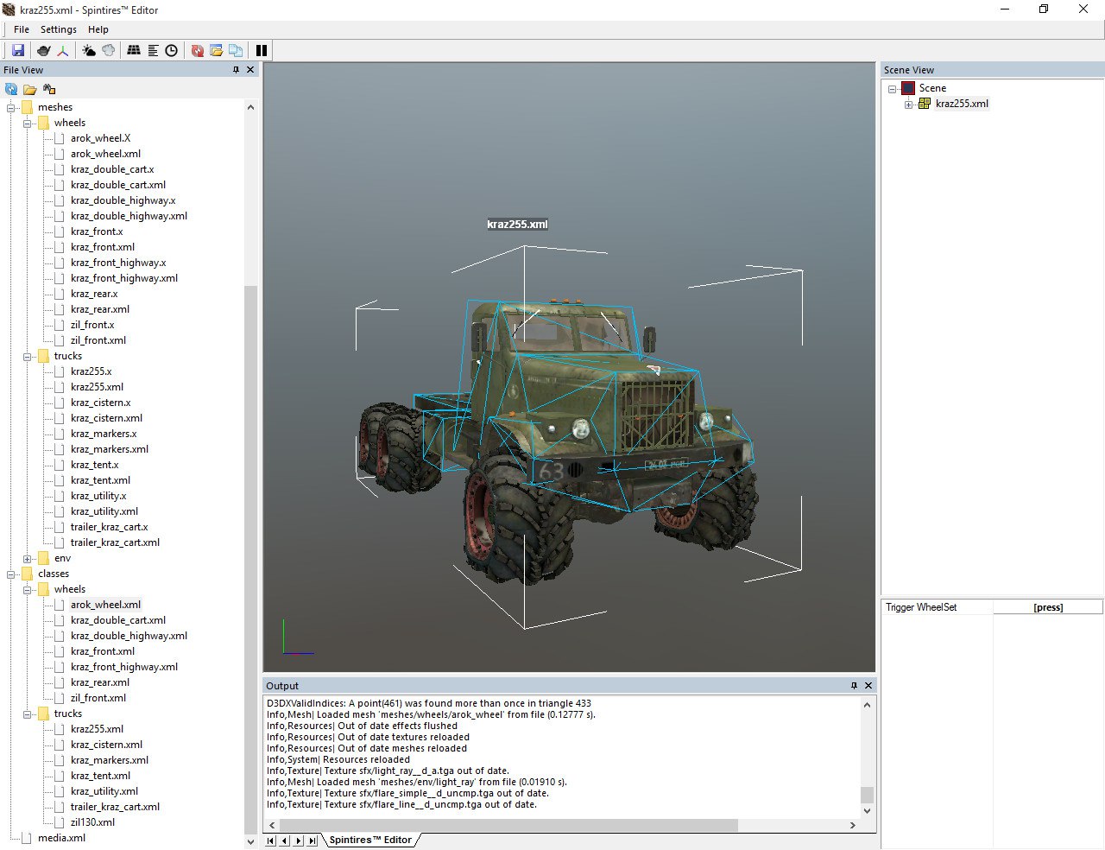Close the File View panel
This screenshot has height=850, width=1105.
point(250,70)
